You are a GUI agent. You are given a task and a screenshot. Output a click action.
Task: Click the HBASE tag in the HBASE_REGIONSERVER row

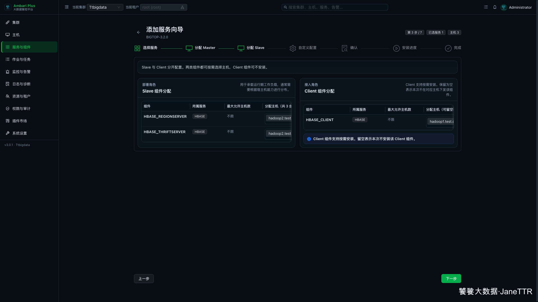tap(200, 116)
